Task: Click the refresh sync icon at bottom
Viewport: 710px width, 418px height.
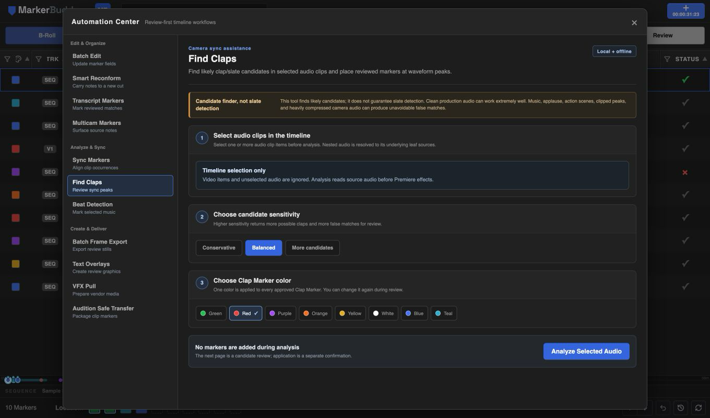Action: [699, 408]
